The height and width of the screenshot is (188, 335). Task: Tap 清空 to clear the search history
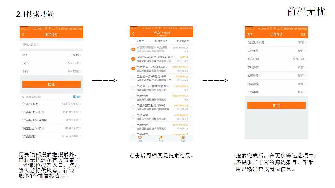(x=79, y=97)
